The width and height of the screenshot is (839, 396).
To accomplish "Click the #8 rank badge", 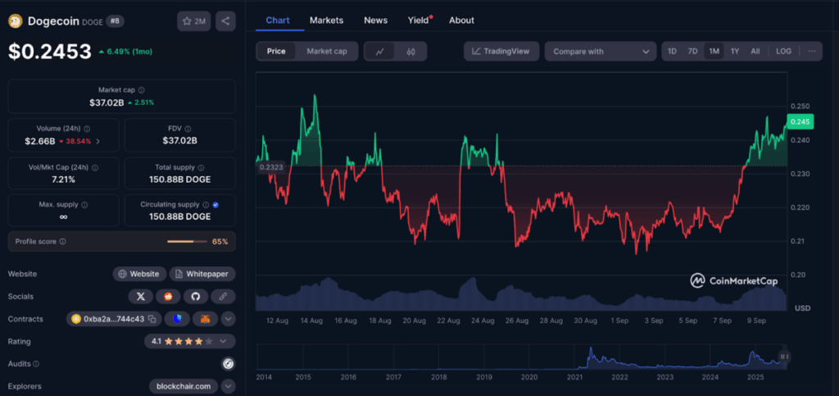I will click(x=113, y=21).
